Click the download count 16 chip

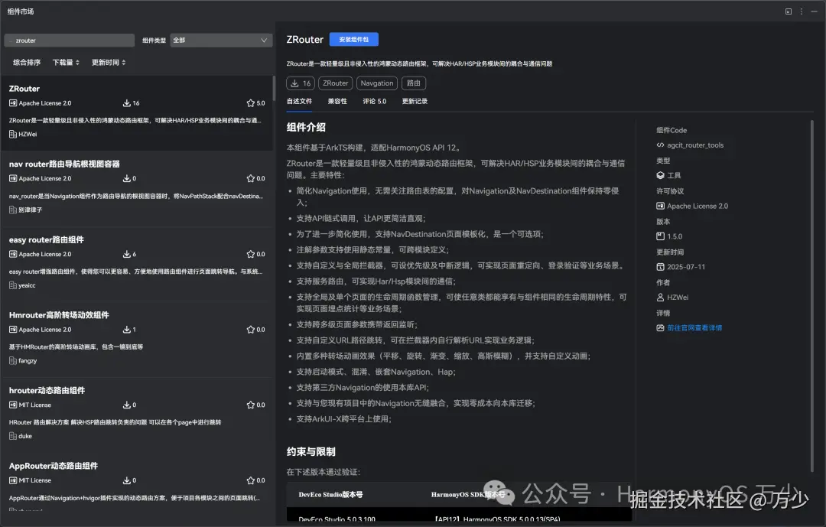coord(301,83)
